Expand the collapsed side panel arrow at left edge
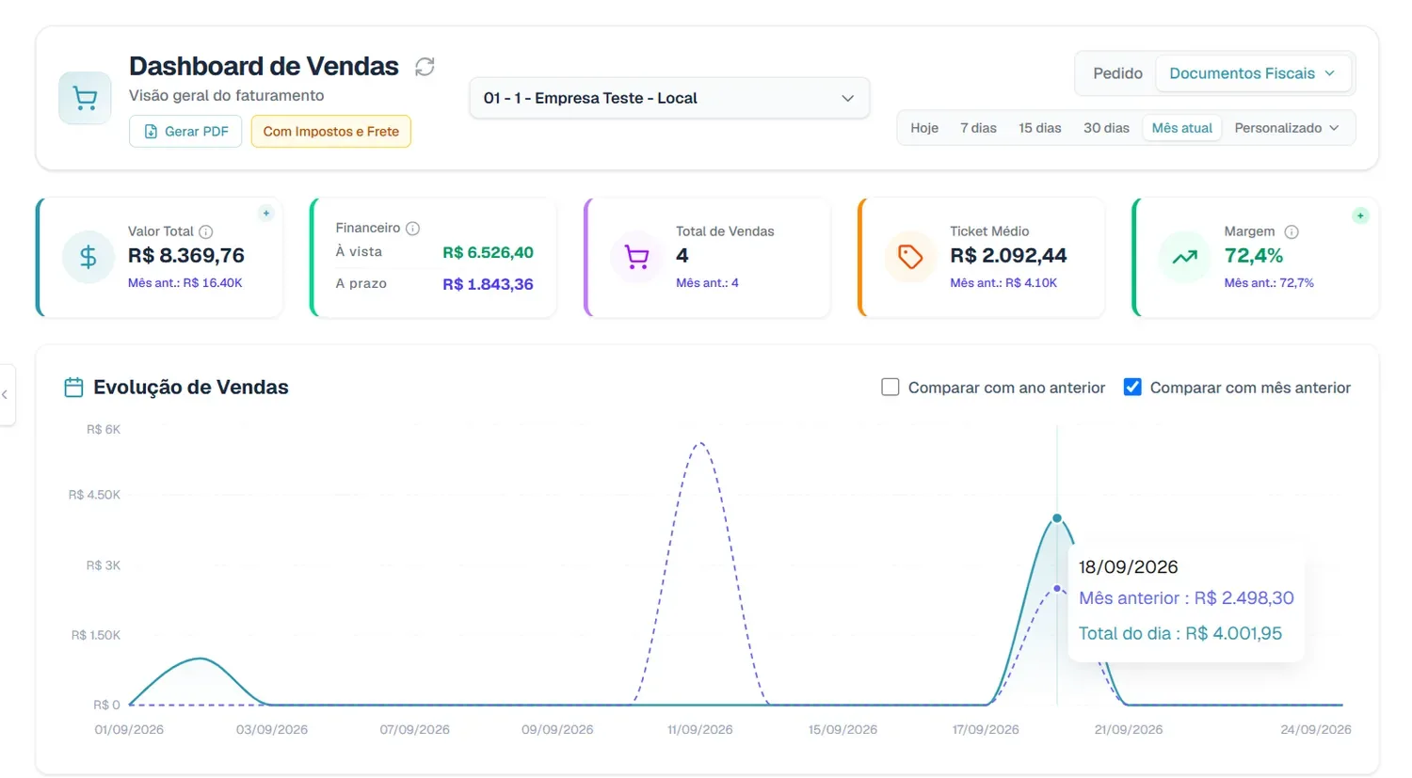Screen dimensions: 1412x778 (6, 395)
